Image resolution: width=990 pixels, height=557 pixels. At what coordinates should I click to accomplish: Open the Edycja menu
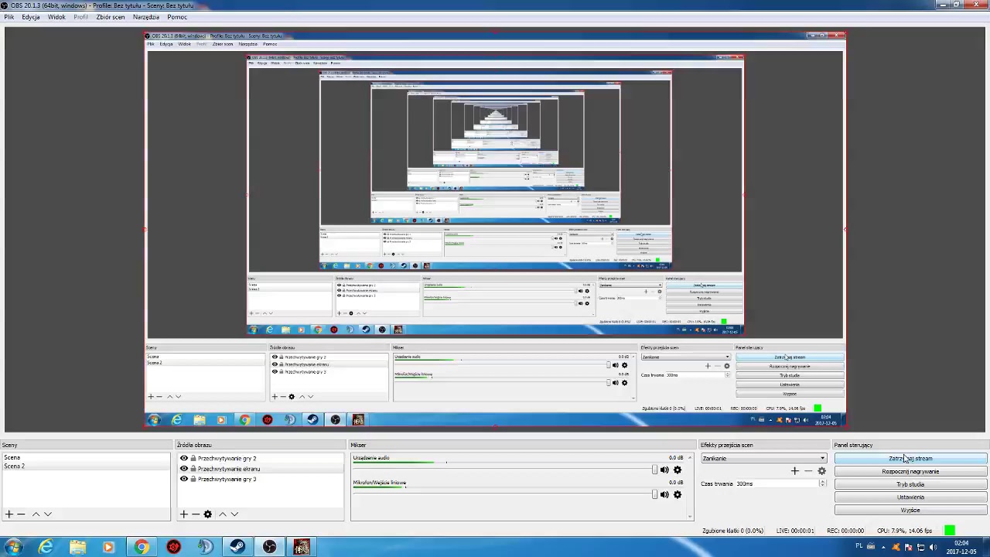[x=31, y=17]
